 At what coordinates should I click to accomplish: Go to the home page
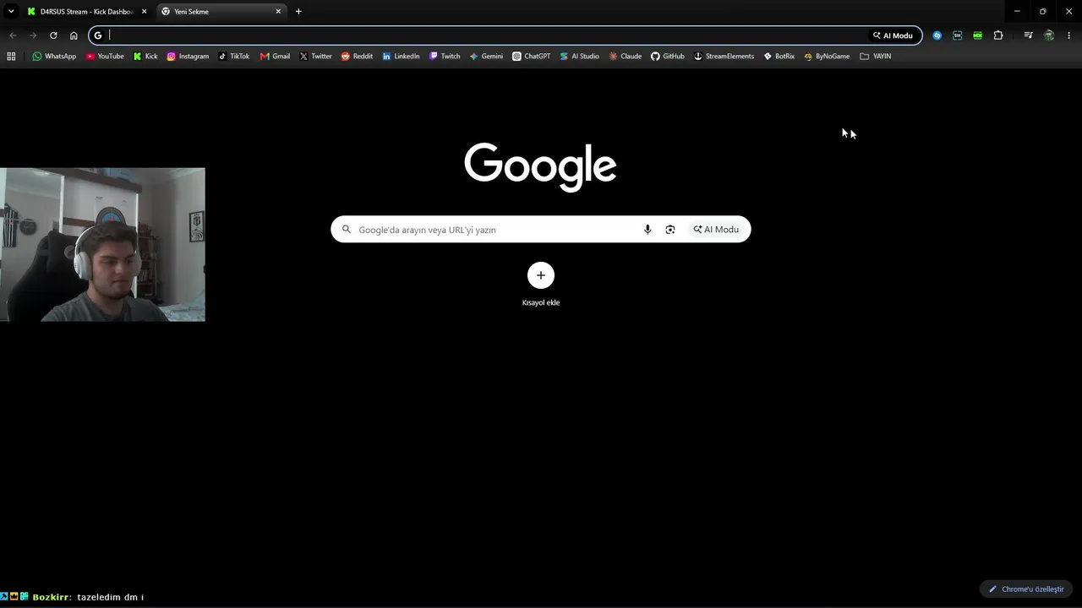[74, 35]
